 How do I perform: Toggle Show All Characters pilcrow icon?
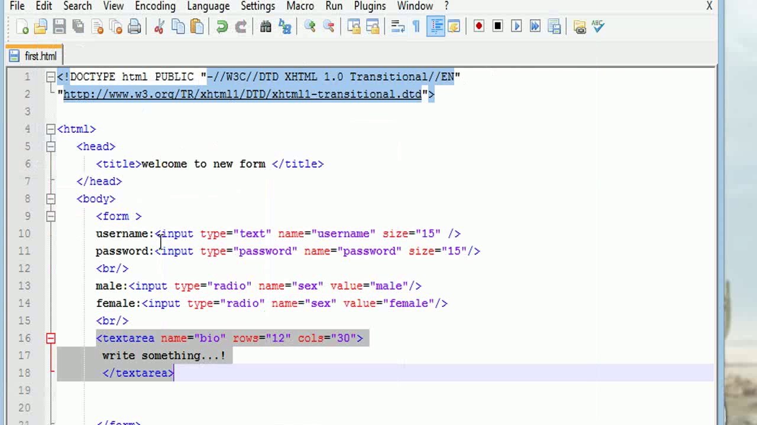416,27
